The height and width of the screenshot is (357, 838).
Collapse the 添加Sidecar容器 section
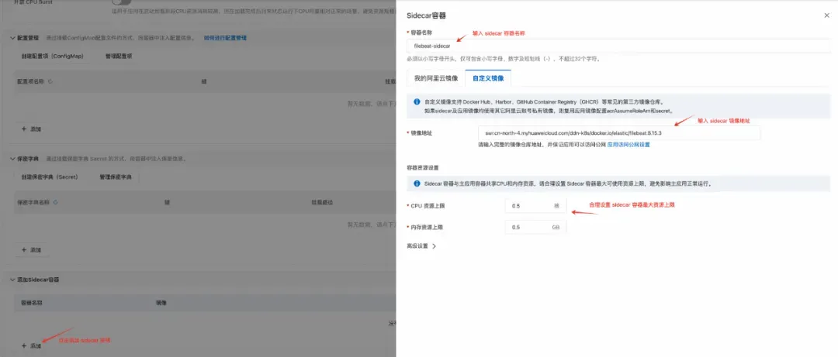coord(13,279)
